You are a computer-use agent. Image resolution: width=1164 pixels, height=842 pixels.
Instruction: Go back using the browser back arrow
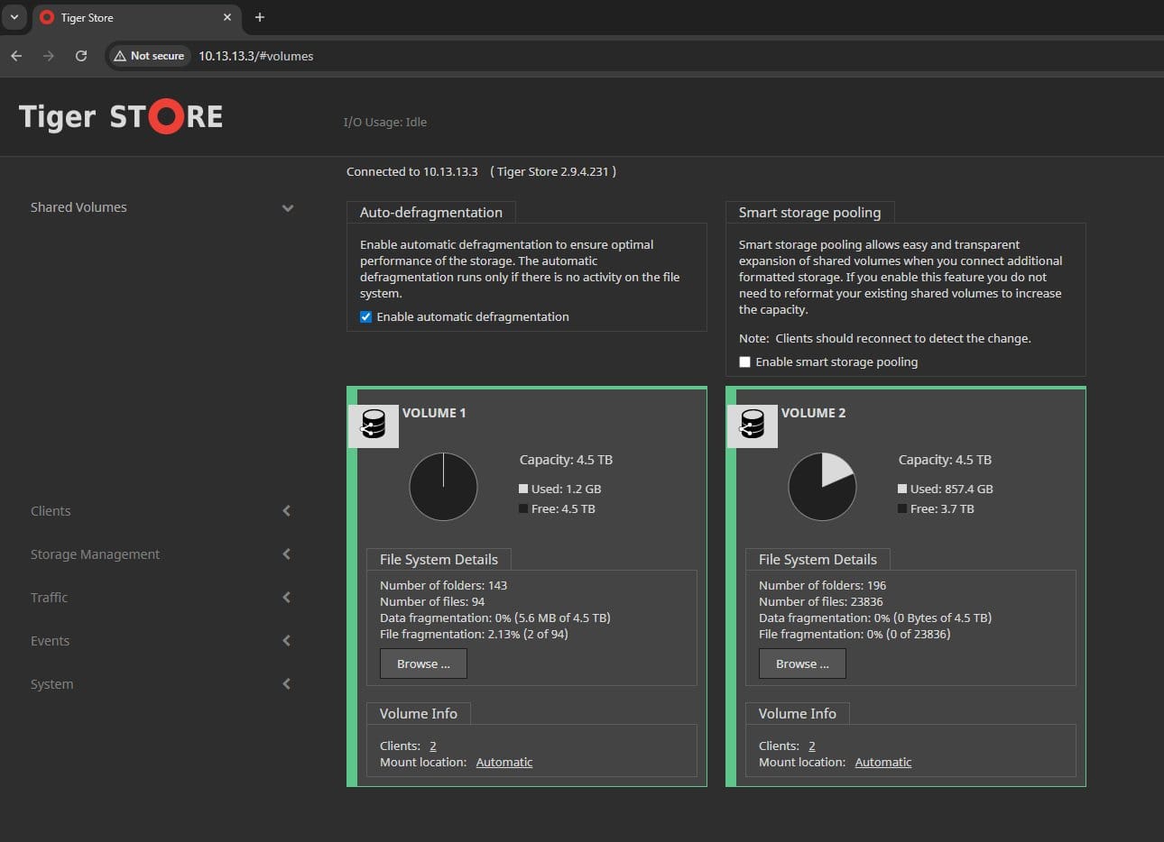[x=16, y=56]
